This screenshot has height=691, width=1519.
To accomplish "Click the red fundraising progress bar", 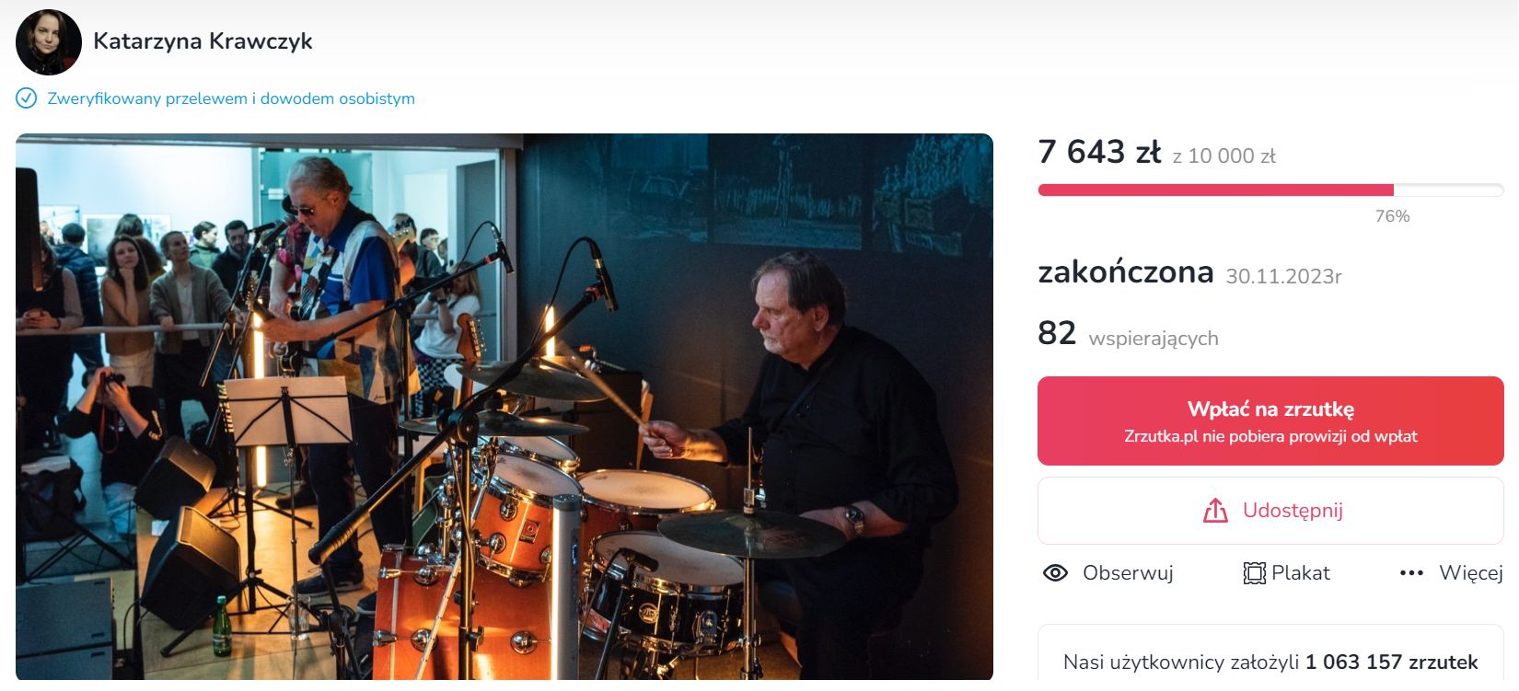I will click(1215, 190).
